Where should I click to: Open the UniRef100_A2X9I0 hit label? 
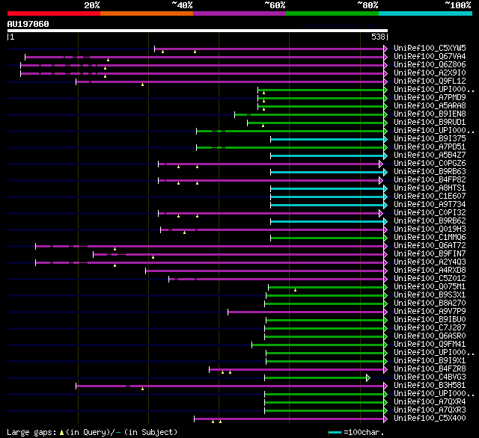click(430, 73)
